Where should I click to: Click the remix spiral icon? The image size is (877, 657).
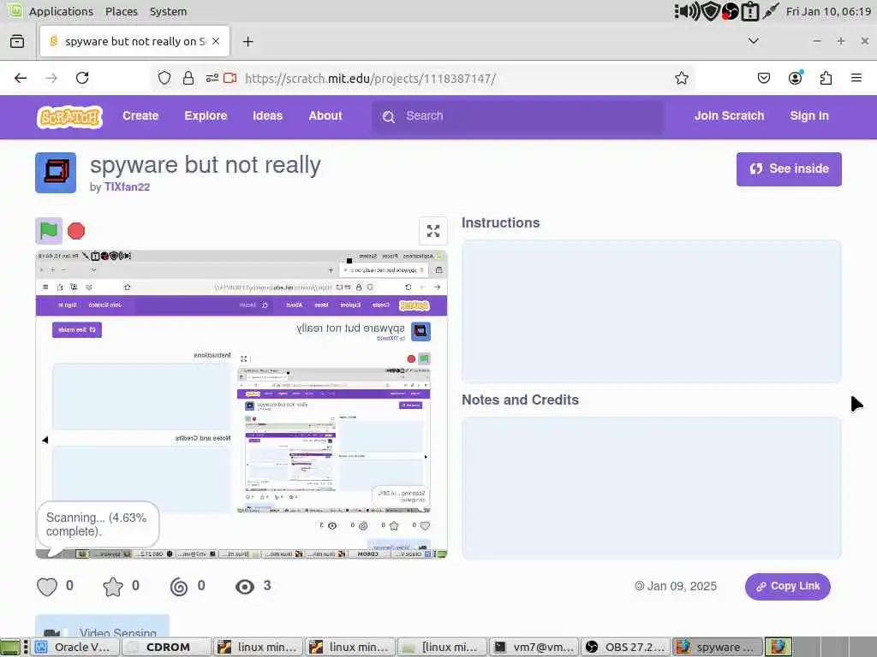tap(179, 587)
